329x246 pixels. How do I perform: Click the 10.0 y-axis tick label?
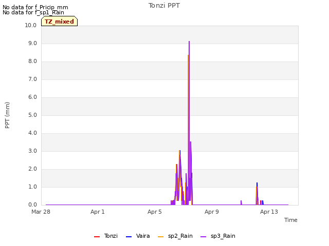31,25
